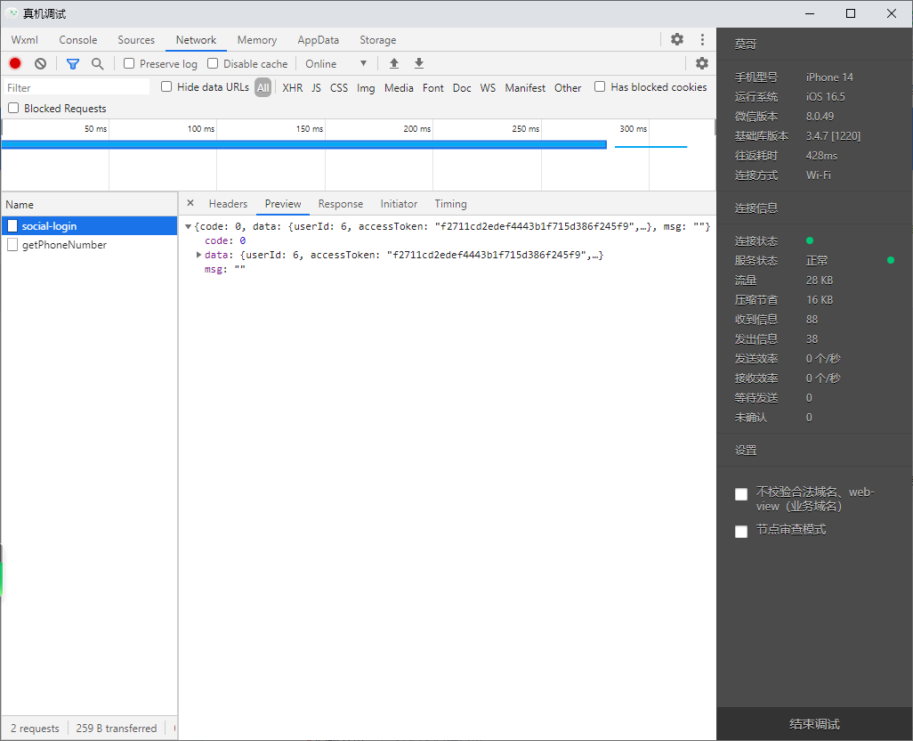Click the msg: "" line in preview
Screen dimensions: 913x741
tap(225, 269)
